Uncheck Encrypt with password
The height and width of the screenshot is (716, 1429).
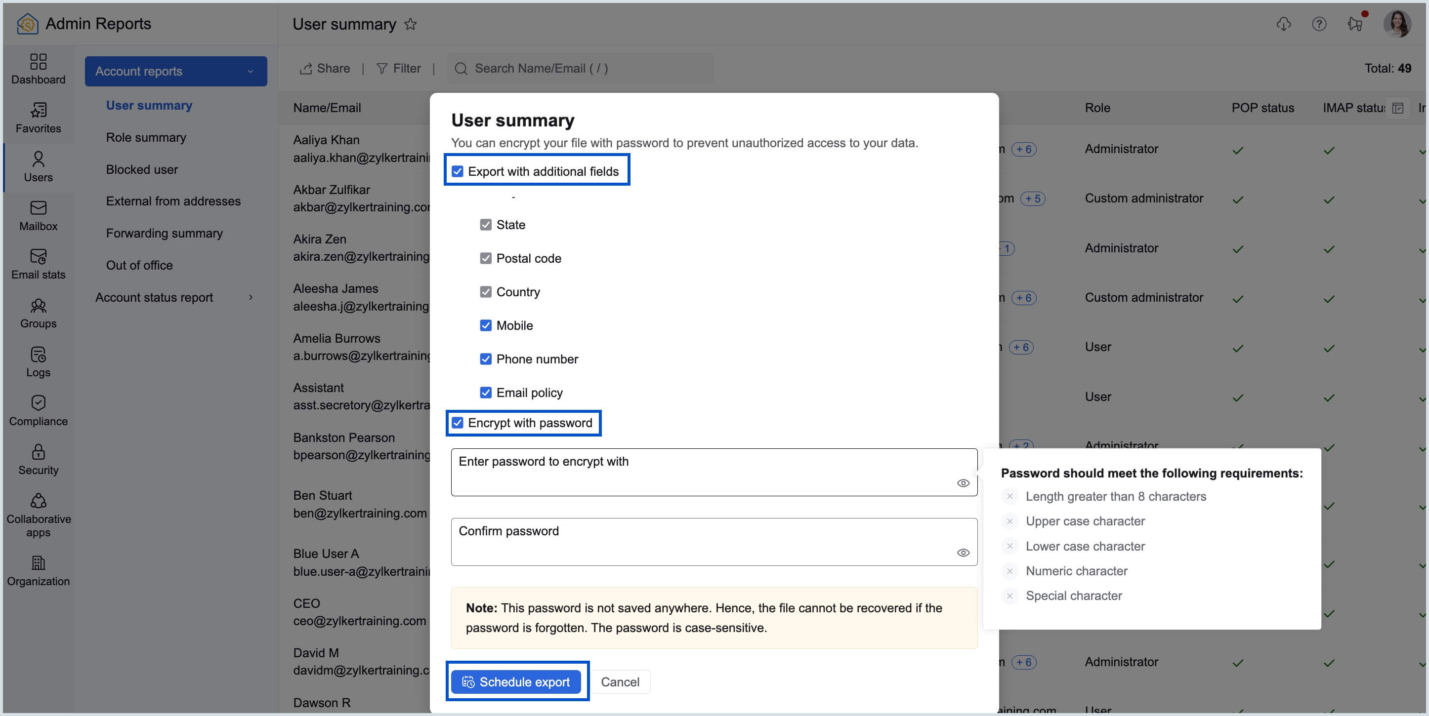(x=457, y=423)
